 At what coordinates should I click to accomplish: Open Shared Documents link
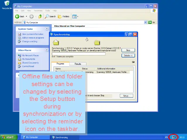pos(30,63)
